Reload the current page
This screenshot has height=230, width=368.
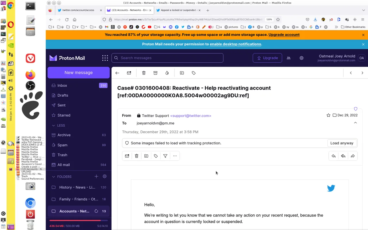click(67, 20)
